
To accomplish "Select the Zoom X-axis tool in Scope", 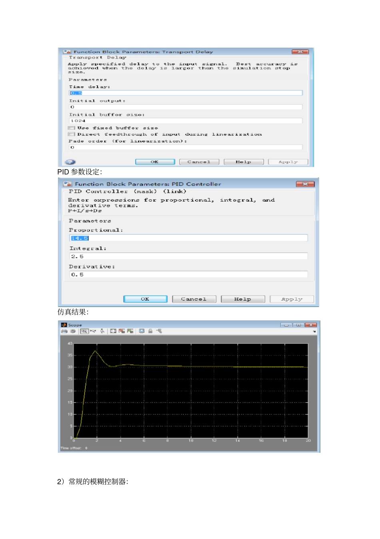I will pyautogui.click(x=93, y=331).
